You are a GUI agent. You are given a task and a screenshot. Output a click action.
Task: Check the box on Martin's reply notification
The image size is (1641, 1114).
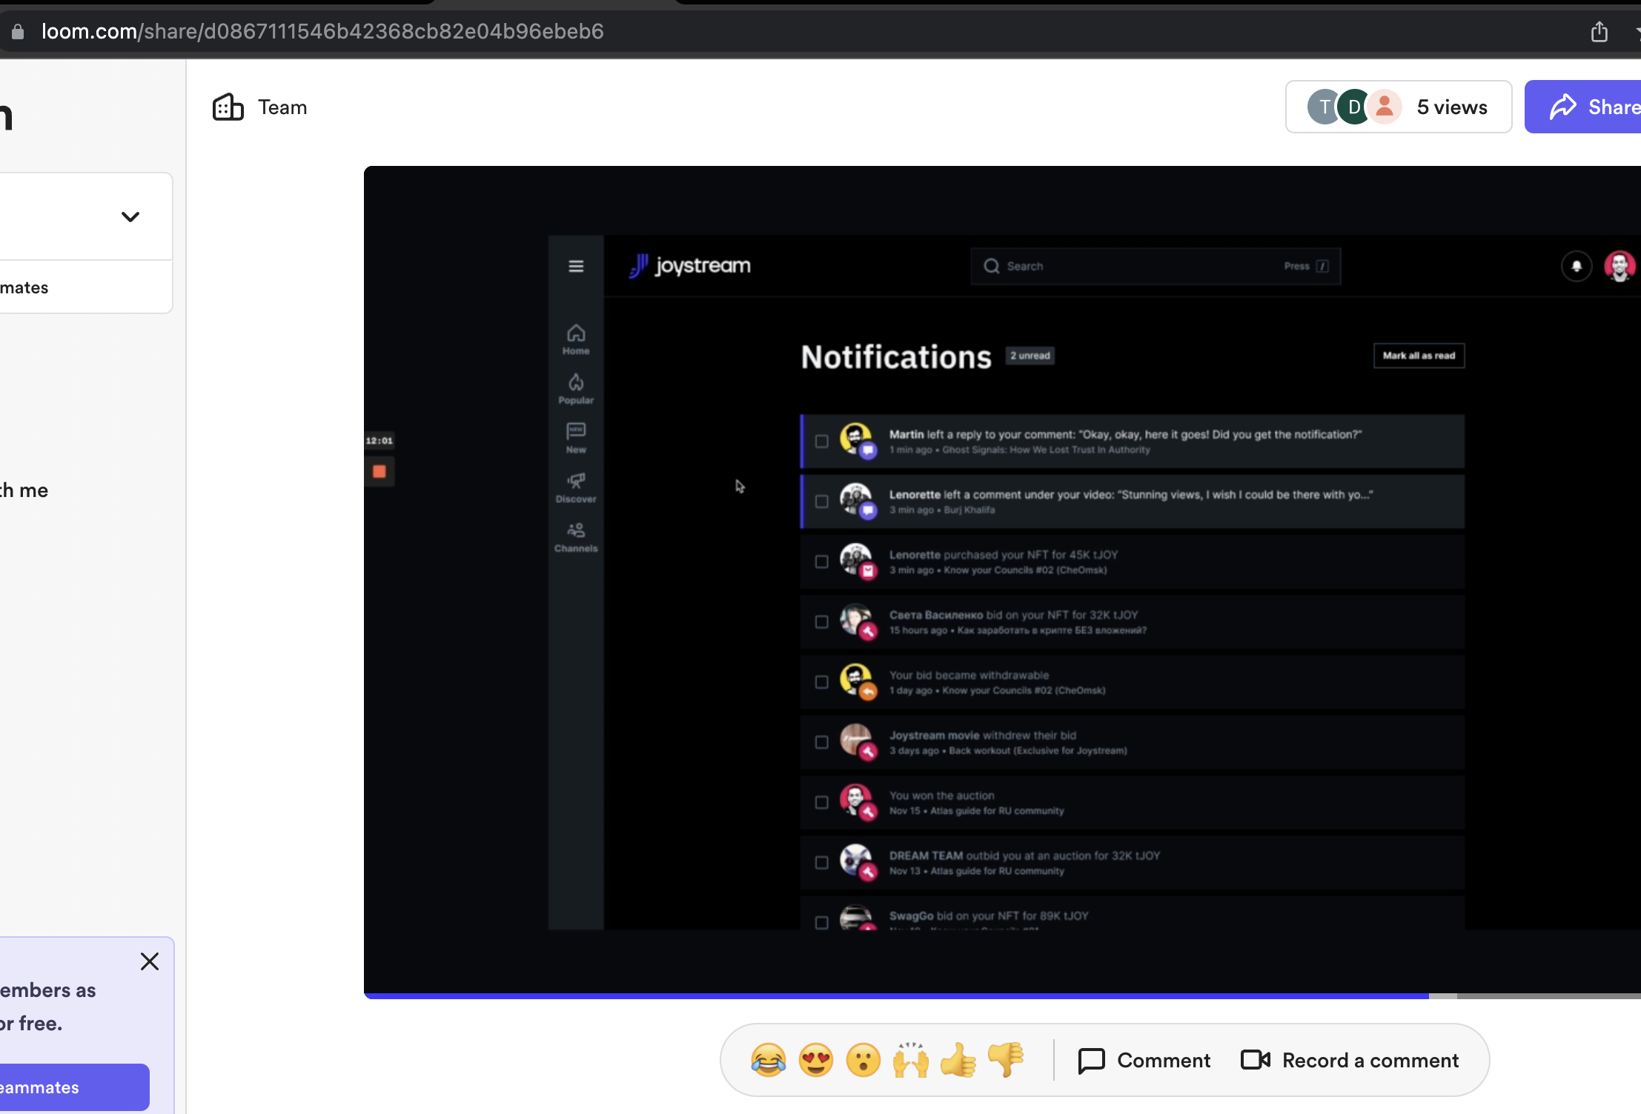(x=821, y=441)
